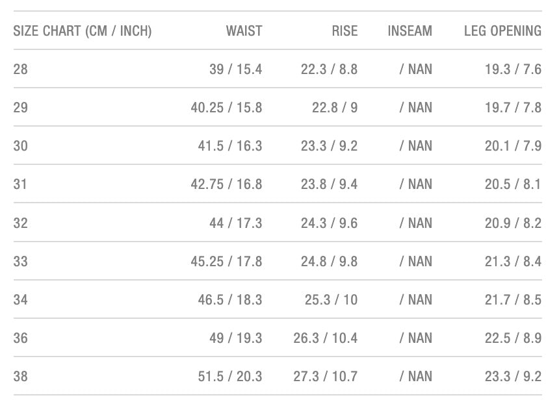
Task: Select size 38 row label
Action: [21, 376]
